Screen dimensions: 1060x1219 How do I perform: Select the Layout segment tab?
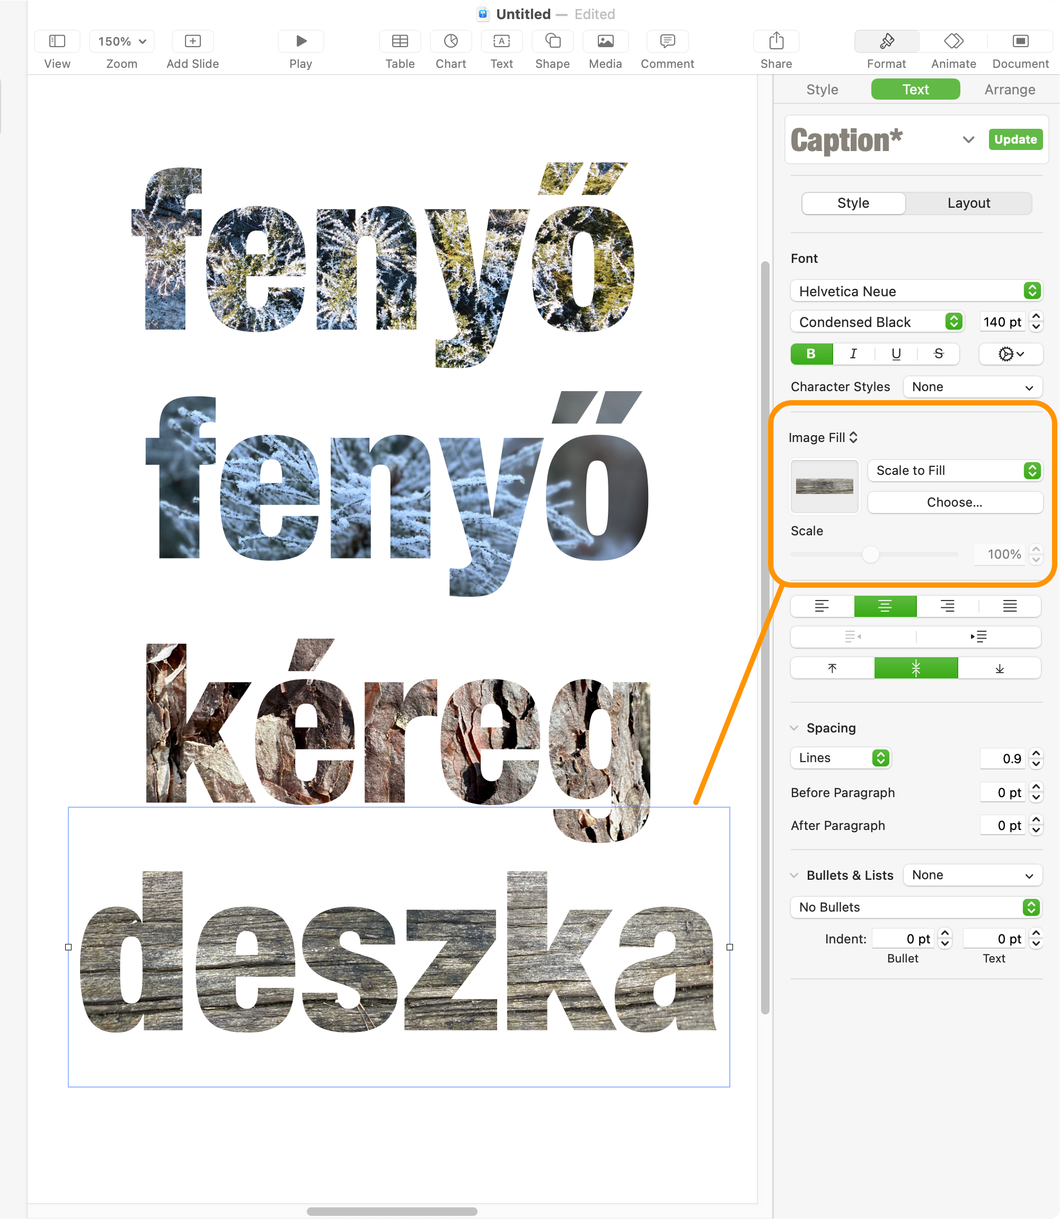tap(968, 203)
